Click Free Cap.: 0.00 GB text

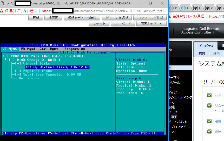[x=135, y=89]
